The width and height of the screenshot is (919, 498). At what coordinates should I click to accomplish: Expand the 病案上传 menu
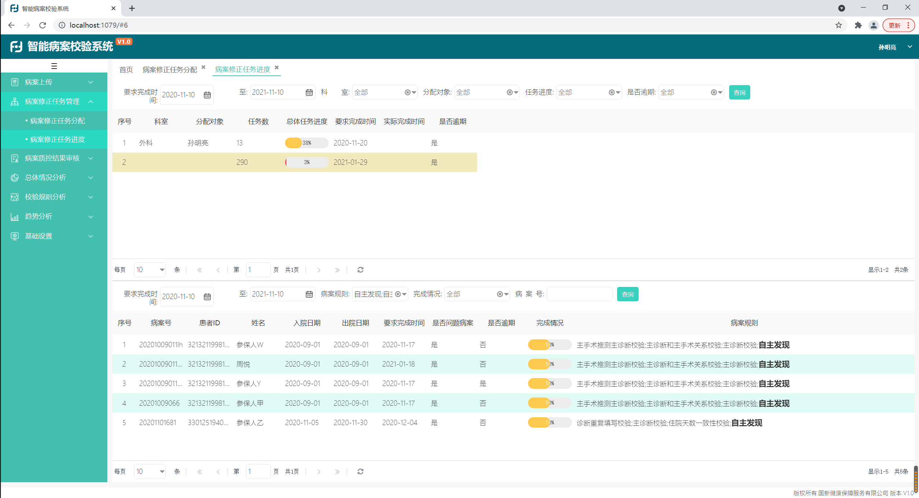[91, 82]
